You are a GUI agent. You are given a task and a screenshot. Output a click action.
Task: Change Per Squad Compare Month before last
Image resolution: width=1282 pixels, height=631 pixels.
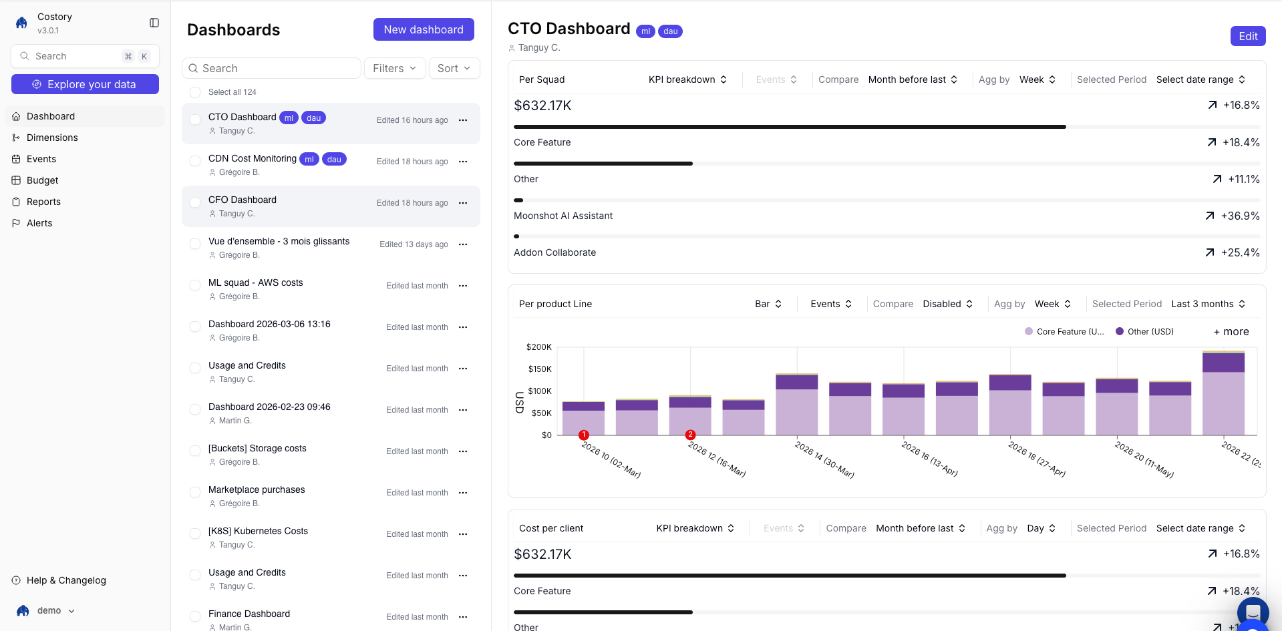point(913,79)
